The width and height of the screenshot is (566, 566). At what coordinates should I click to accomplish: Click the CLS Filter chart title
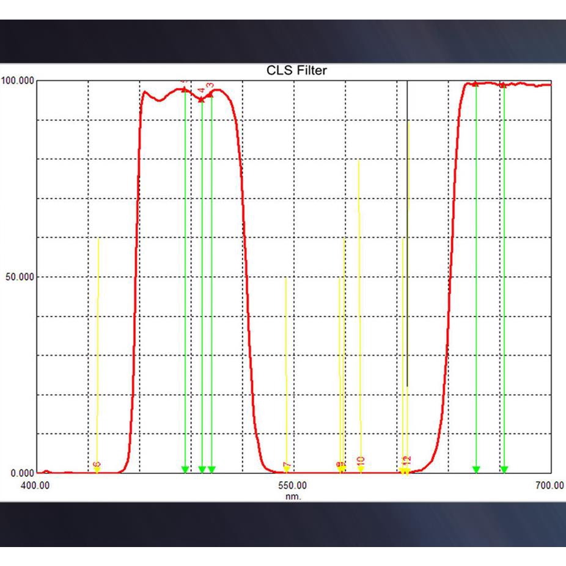click(296, 70)
